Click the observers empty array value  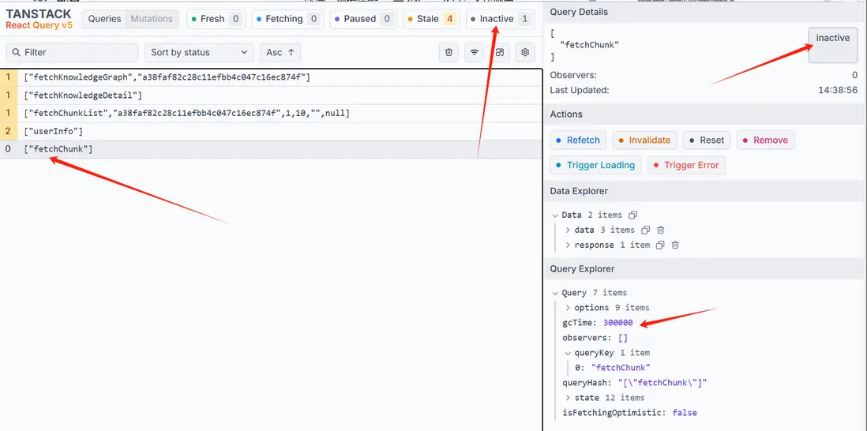click(622, 338)
